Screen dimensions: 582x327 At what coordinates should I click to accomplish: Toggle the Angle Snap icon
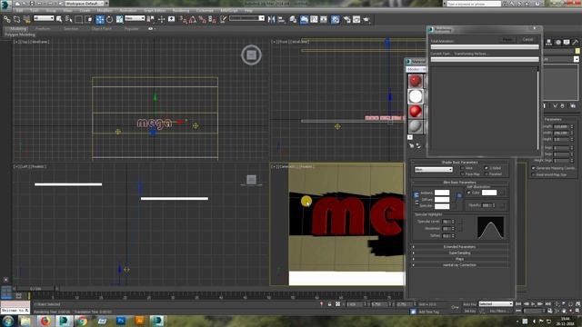point(193,19)
